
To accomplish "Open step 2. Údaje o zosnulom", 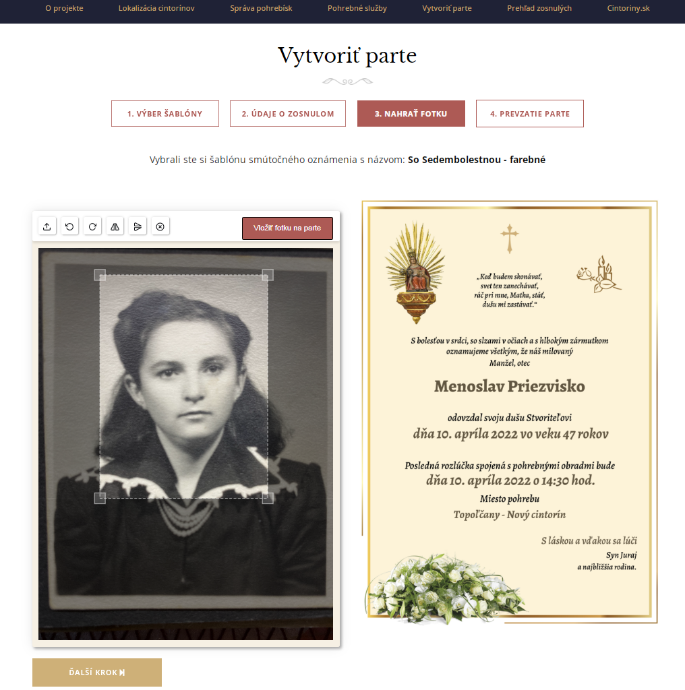I will (x=288, y=113).
